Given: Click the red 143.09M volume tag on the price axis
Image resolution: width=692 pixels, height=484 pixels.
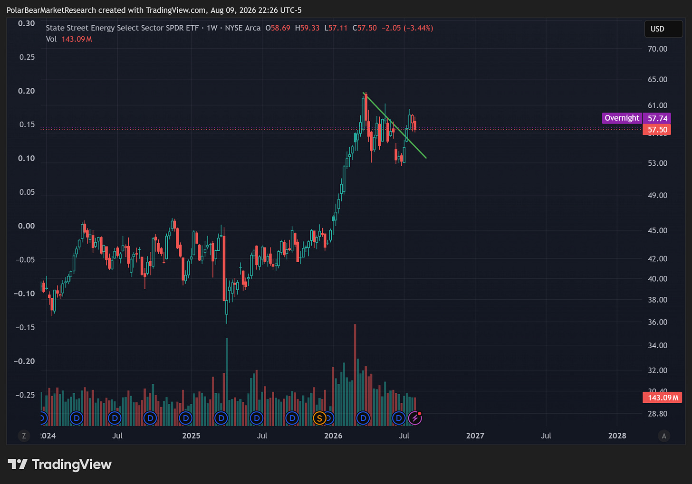Looking at the screenshot, I should click(x=663, y=398).
